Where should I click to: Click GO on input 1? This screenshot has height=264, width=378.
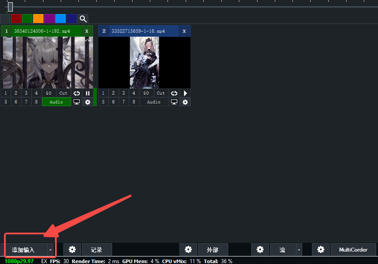click(x=49, y=93)
